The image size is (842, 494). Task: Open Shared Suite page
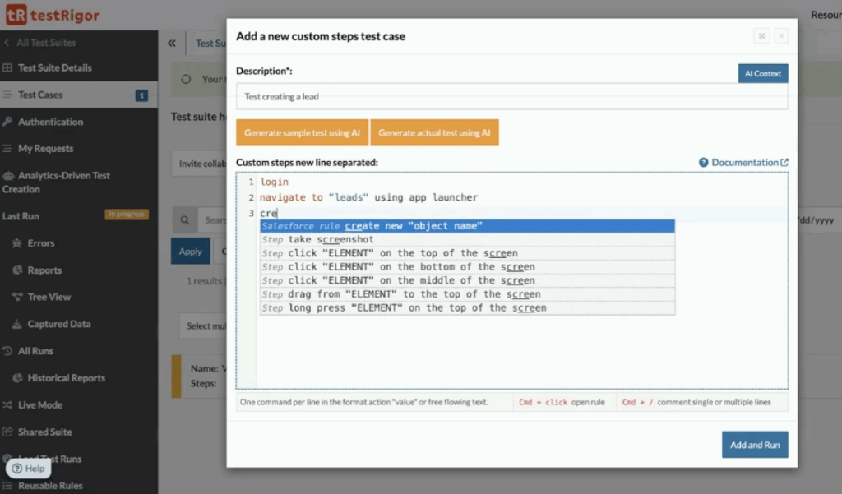click(x=44, y=432)
